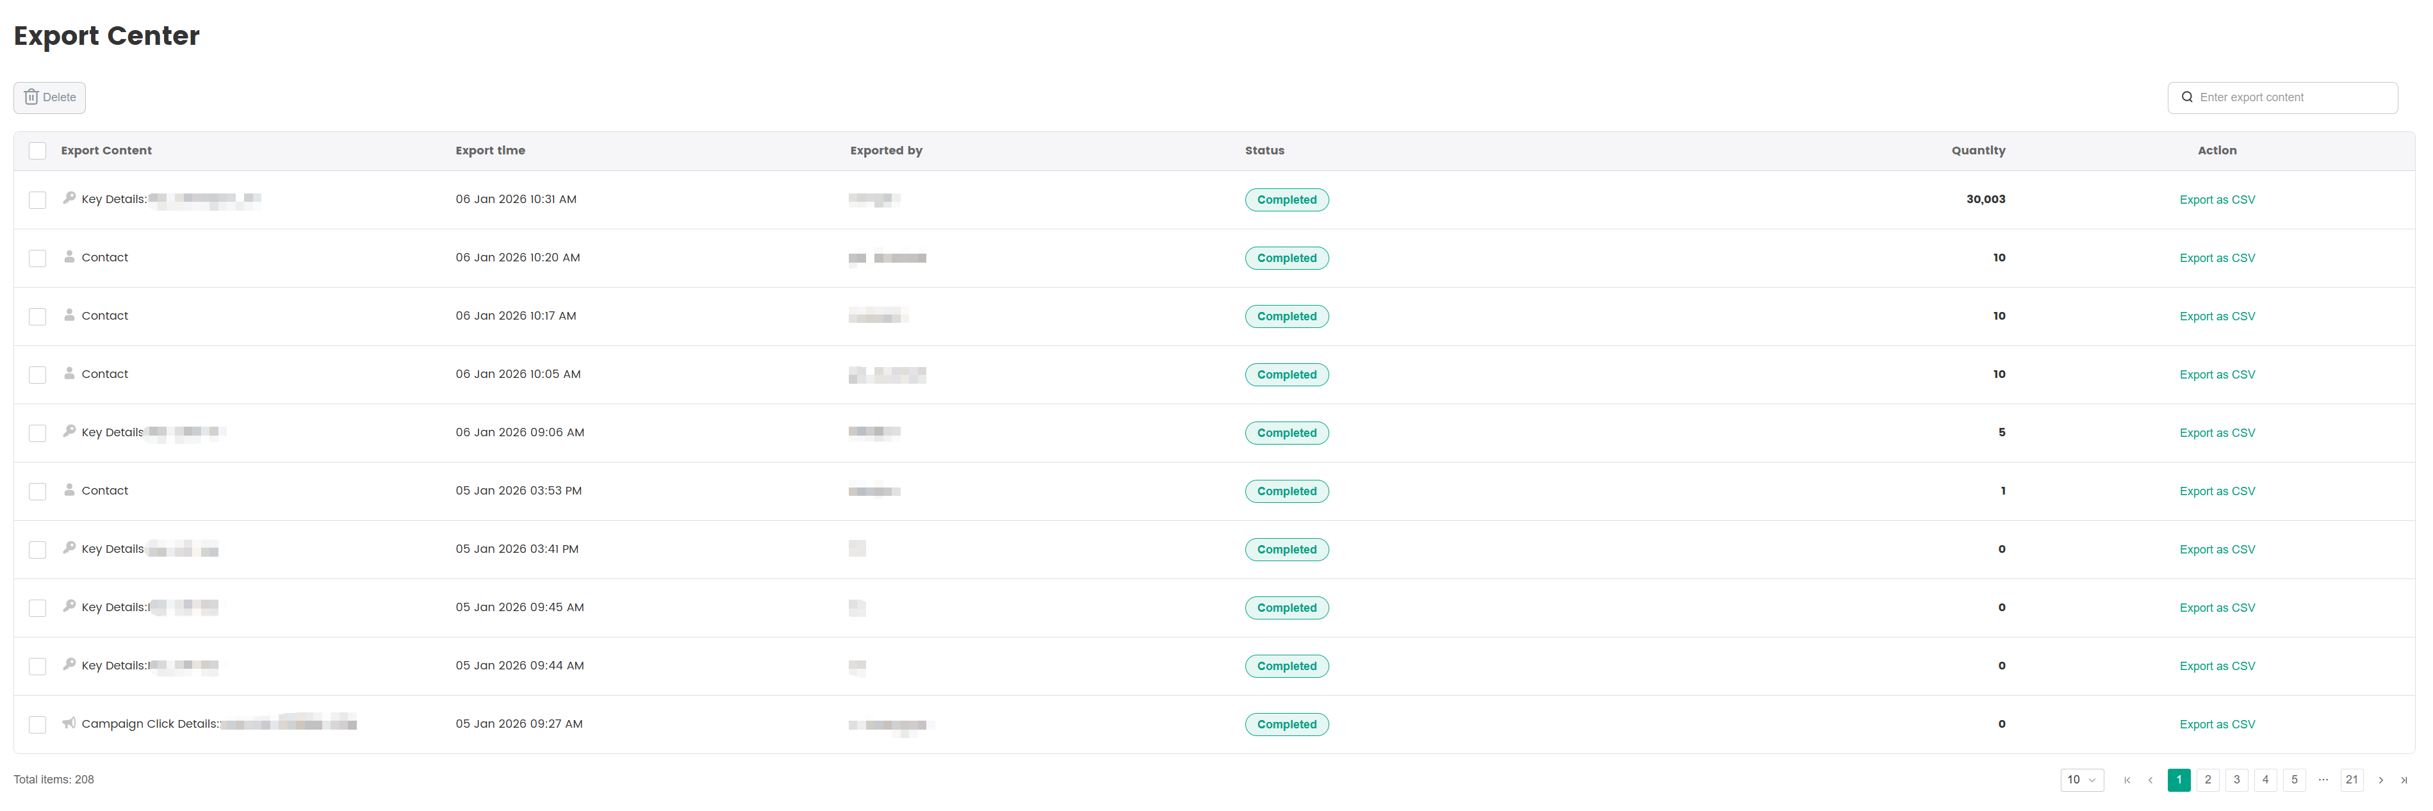The image size is (2433, 811).
Task: Check the 30,003-quantity Key Details row
Action: pos(38,200)
